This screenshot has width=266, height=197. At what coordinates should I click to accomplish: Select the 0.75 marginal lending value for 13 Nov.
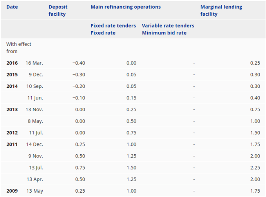click(255, 110)
